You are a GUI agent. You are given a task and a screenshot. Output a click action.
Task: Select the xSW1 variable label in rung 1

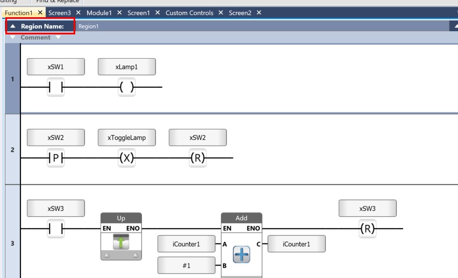pos(56,67)
